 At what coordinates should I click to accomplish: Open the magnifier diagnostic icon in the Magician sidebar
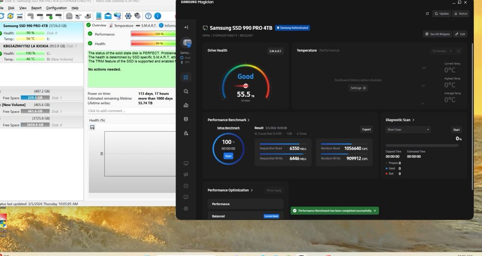click(x=186, y=91)
